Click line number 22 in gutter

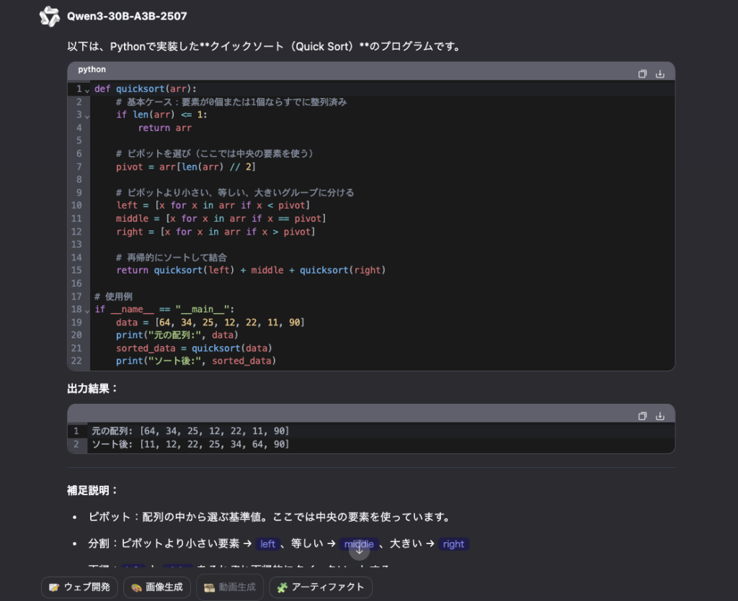(x=76, y=361)
